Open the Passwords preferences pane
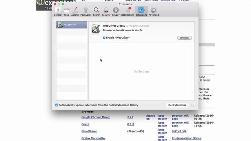251x141 pixels. (86, 11)
